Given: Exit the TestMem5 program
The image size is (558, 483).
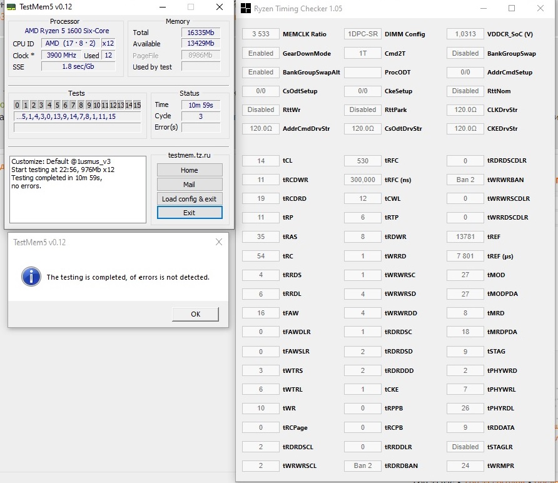Looking at the screenshot, I should tap(189, 213).
